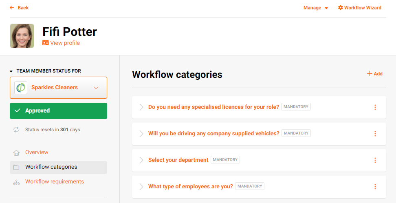The image size is (396, 203).
Task: Click Add to create a workflow category
Action: point(375,73)
